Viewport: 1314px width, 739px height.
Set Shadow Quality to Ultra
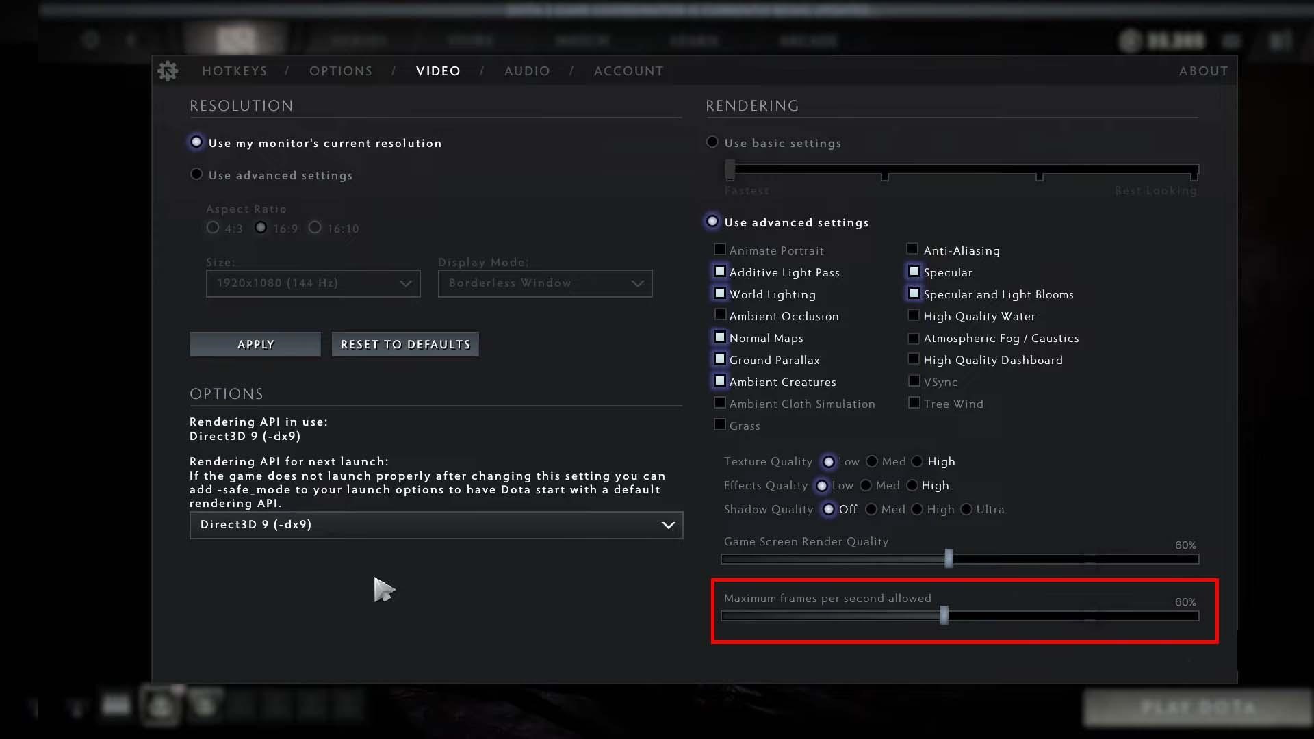(966, 510)
